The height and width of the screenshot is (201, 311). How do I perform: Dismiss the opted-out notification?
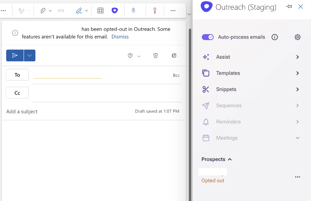(120, 37)
